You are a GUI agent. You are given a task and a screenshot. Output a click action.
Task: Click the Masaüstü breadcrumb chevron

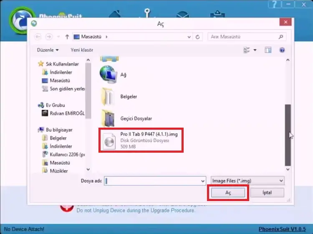coord(106,37)
